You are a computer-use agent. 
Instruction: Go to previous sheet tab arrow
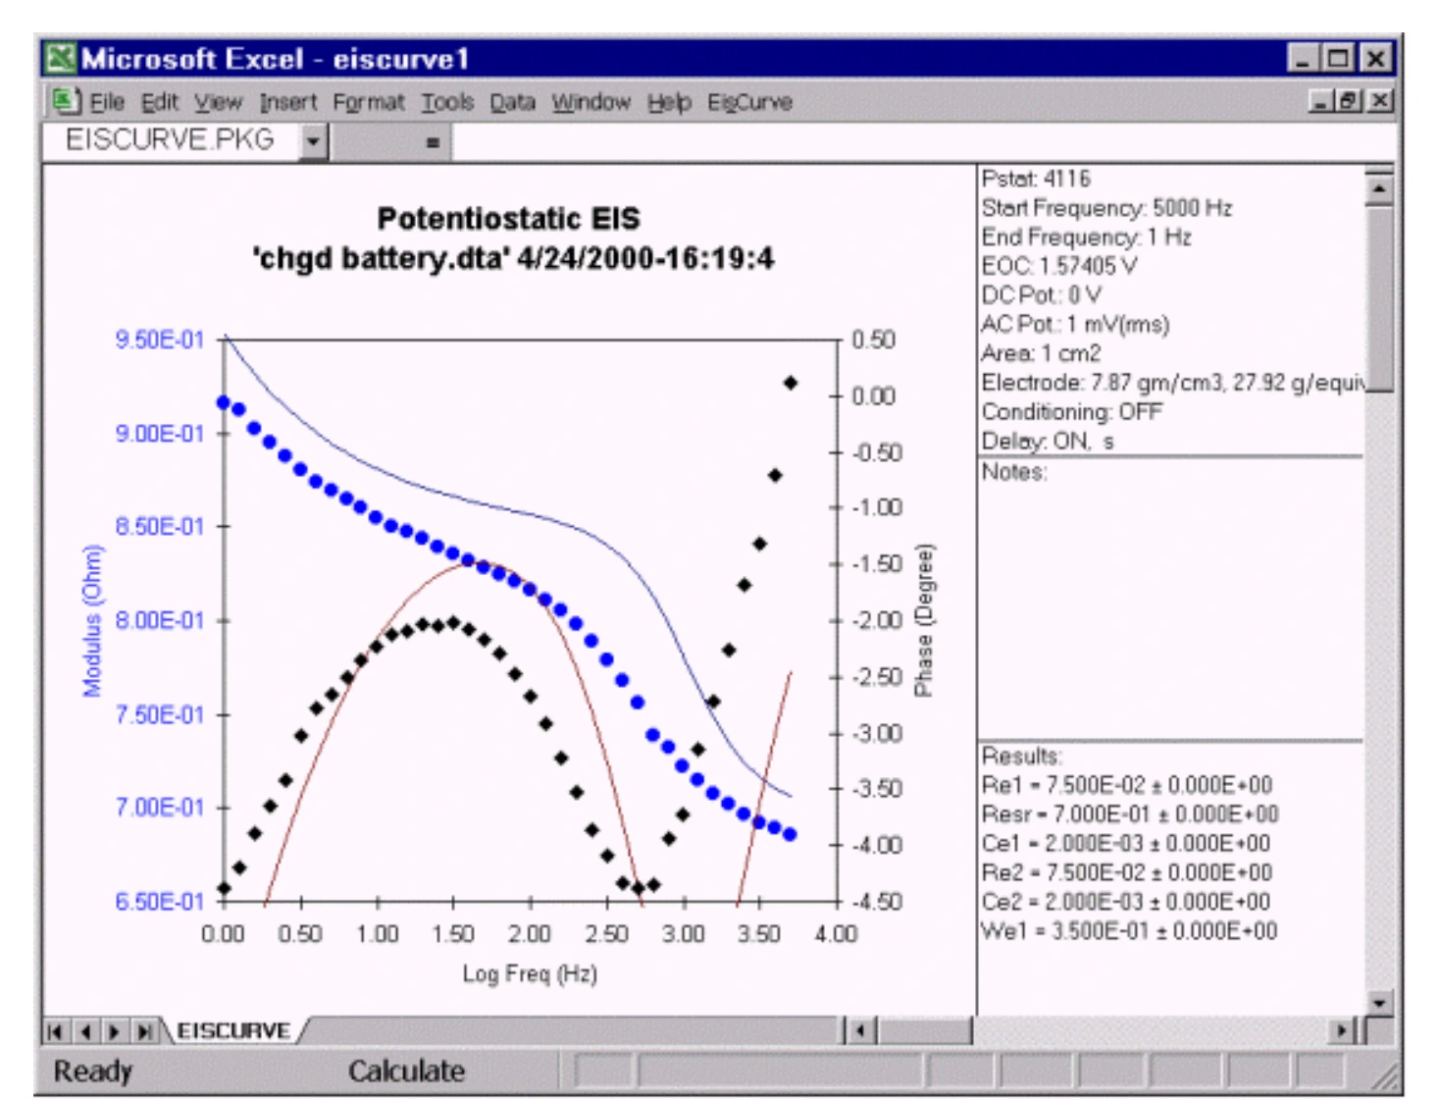point(85,1031)
